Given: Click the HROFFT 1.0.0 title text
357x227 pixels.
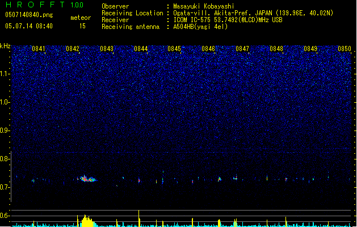Looking at the screenshot, I should click(x=44, y=5).
